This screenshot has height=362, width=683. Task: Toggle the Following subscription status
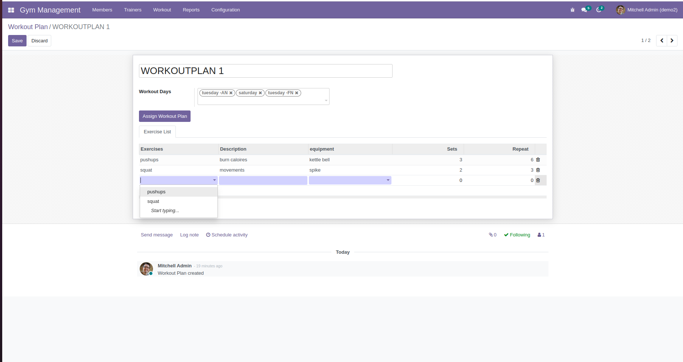tap(517, 235)
